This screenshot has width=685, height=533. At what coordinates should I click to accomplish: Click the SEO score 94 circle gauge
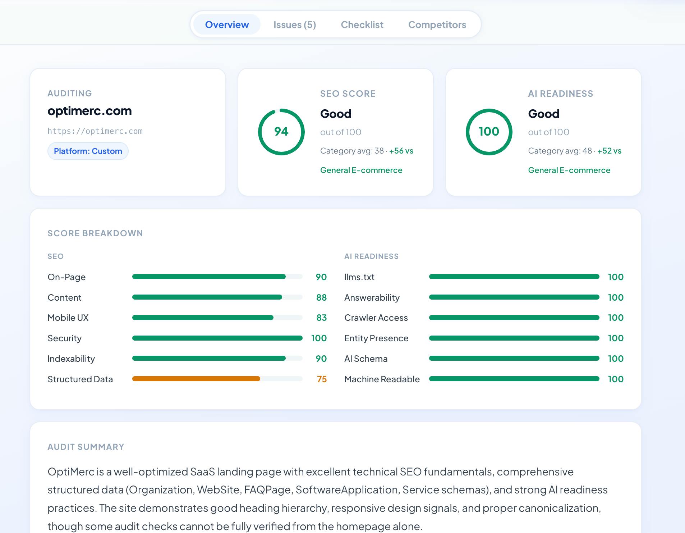281,132
